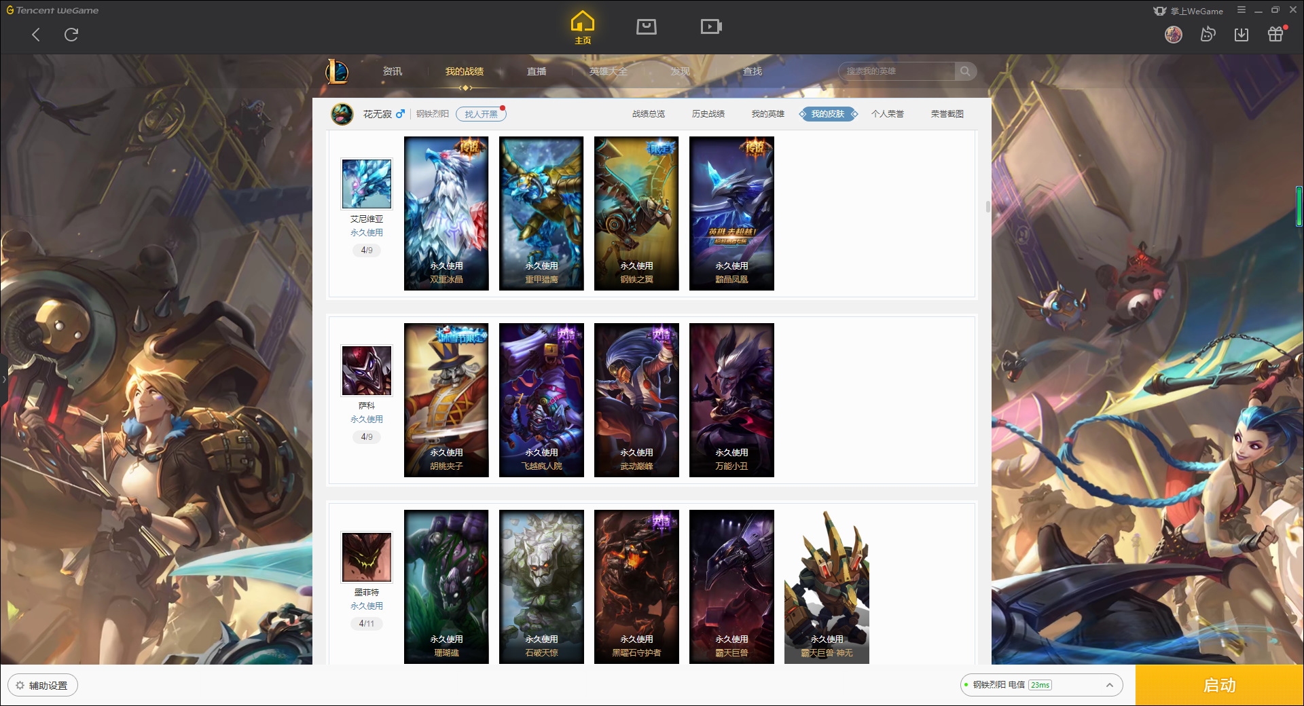Click the user avatar in top bar
Screen dimensions: 1304x706
[x=1174, y=34]
